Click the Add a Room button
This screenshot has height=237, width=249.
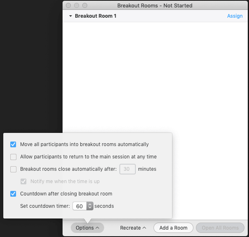173,228
